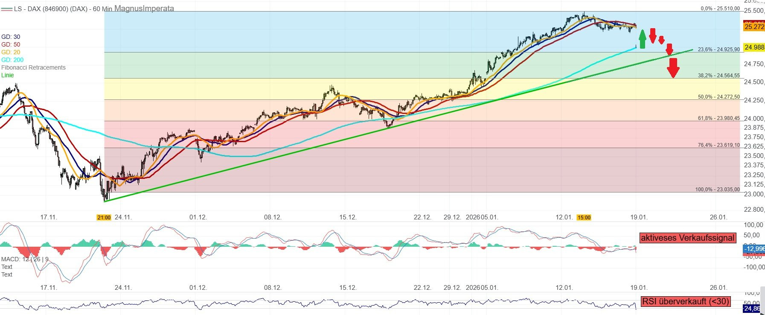Click the green Linie legend label
This screenshot has height=315, width=765.
(x=8, y=75)
